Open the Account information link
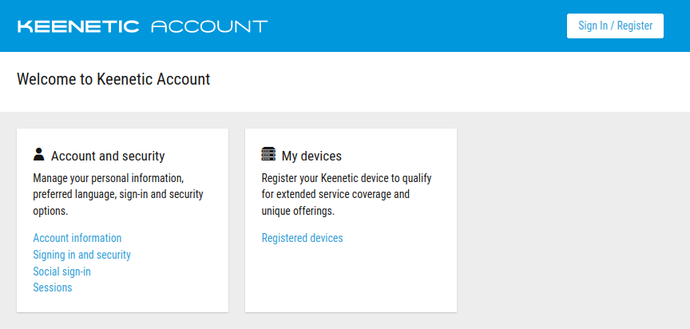 (77, 238)
